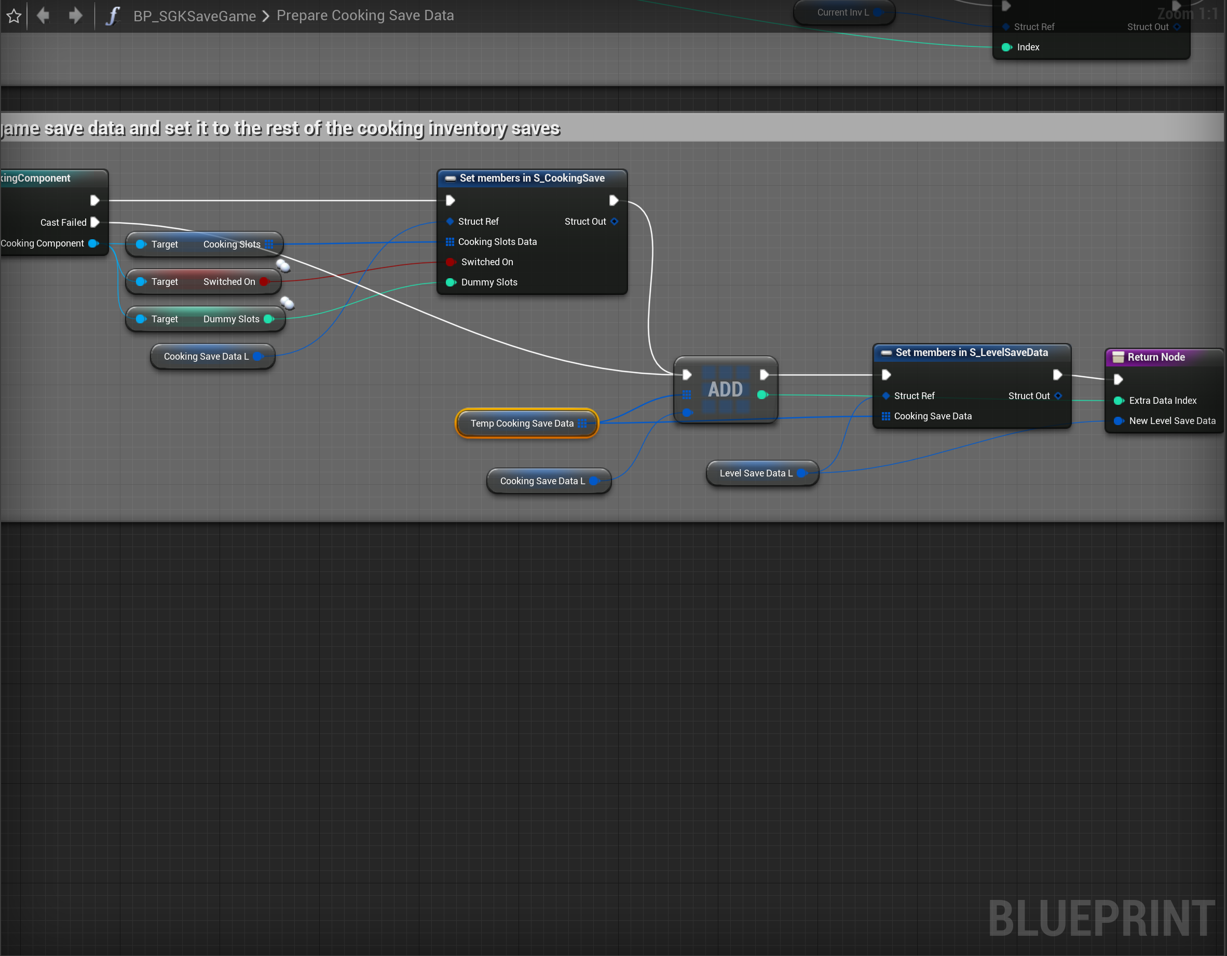Click the Cooking Slots Data array pin
This screenshot has height=956, width=1227.
[450, 242]
